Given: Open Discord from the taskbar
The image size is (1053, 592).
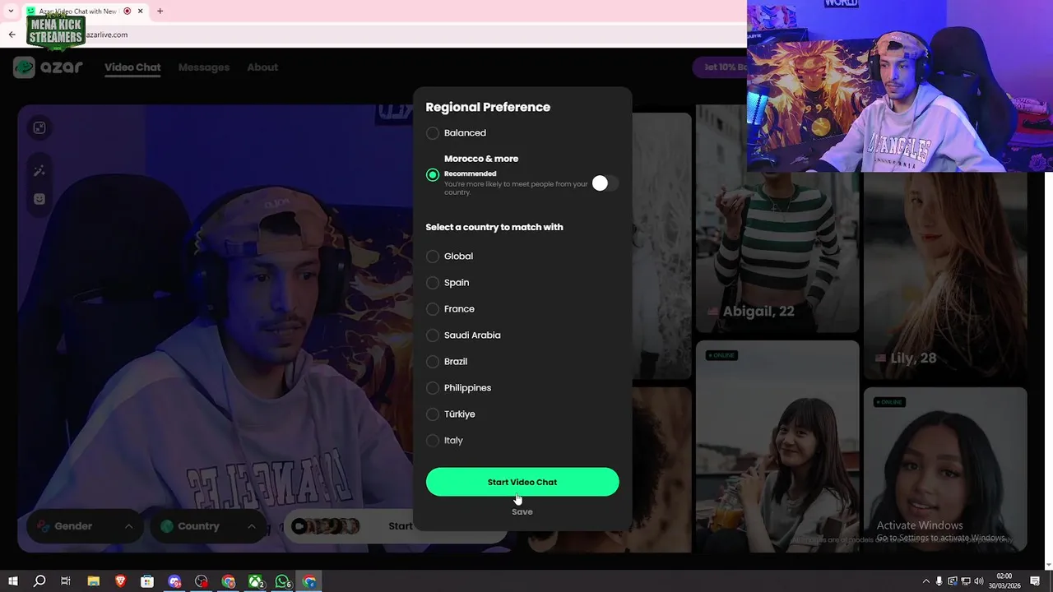Looking at the screenshot, I should pos(174,581).
